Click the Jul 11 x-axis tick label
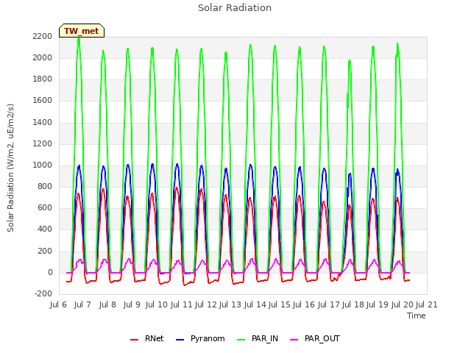The image size is (471, 353). [181, 304]
